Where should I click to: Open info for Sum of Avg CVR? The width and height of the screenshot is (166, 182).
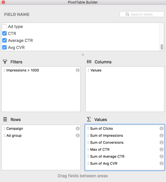click(x=161, y=163)
